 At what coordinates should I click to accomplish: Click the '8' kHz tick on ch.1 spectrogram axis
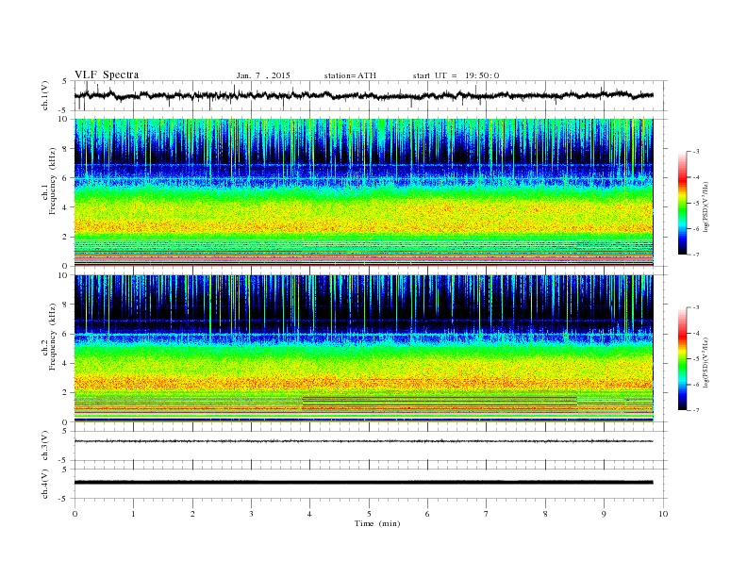[66, 149]
